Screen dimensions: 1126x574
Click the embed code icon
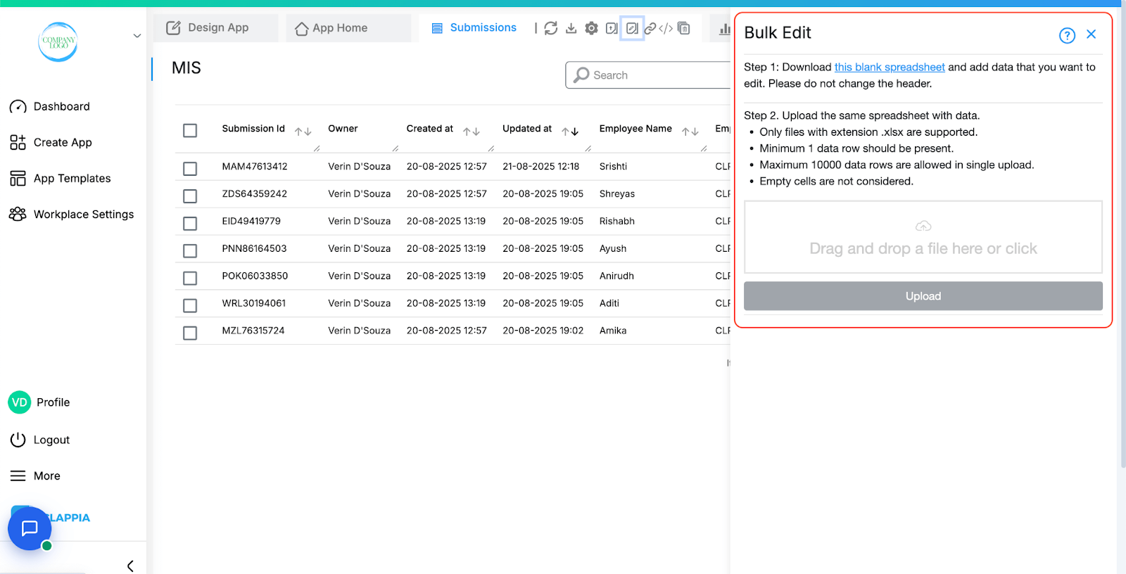(x=666, y=28)
